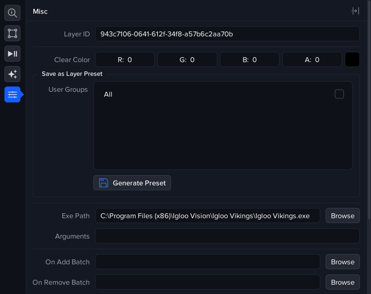Click the Arguments input field
This screenshot has height=294, width=371.
[227, 236]
